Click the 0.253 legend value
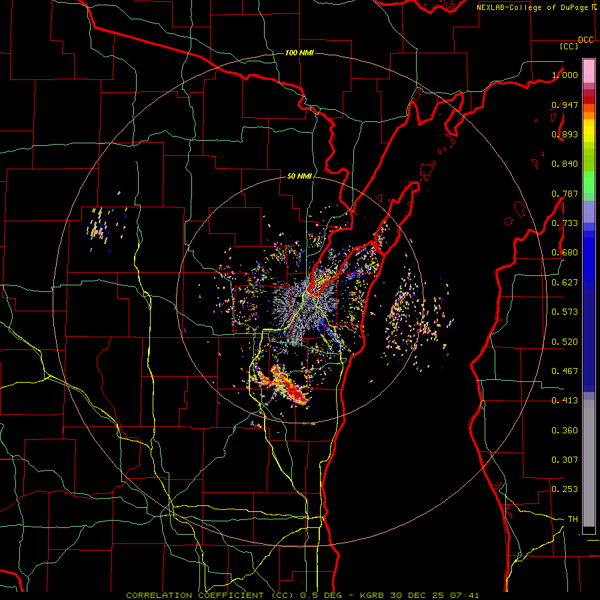Image resolution: width=600 pixels, height=600 pixels. 565,489
